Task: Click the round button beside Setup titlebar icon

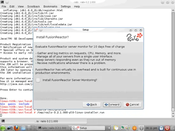Action: [x=41, y=30]
